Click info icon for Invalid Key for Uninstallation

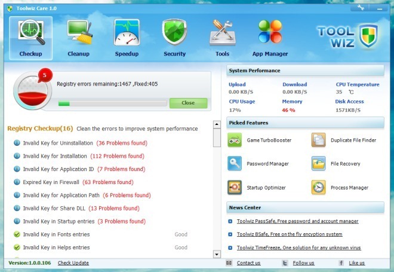(17, 143)
